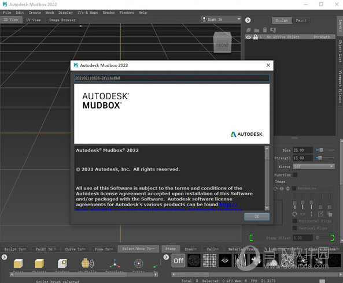Open the blue http link in license text
343x283 pixels.
(x=228, y=204)
